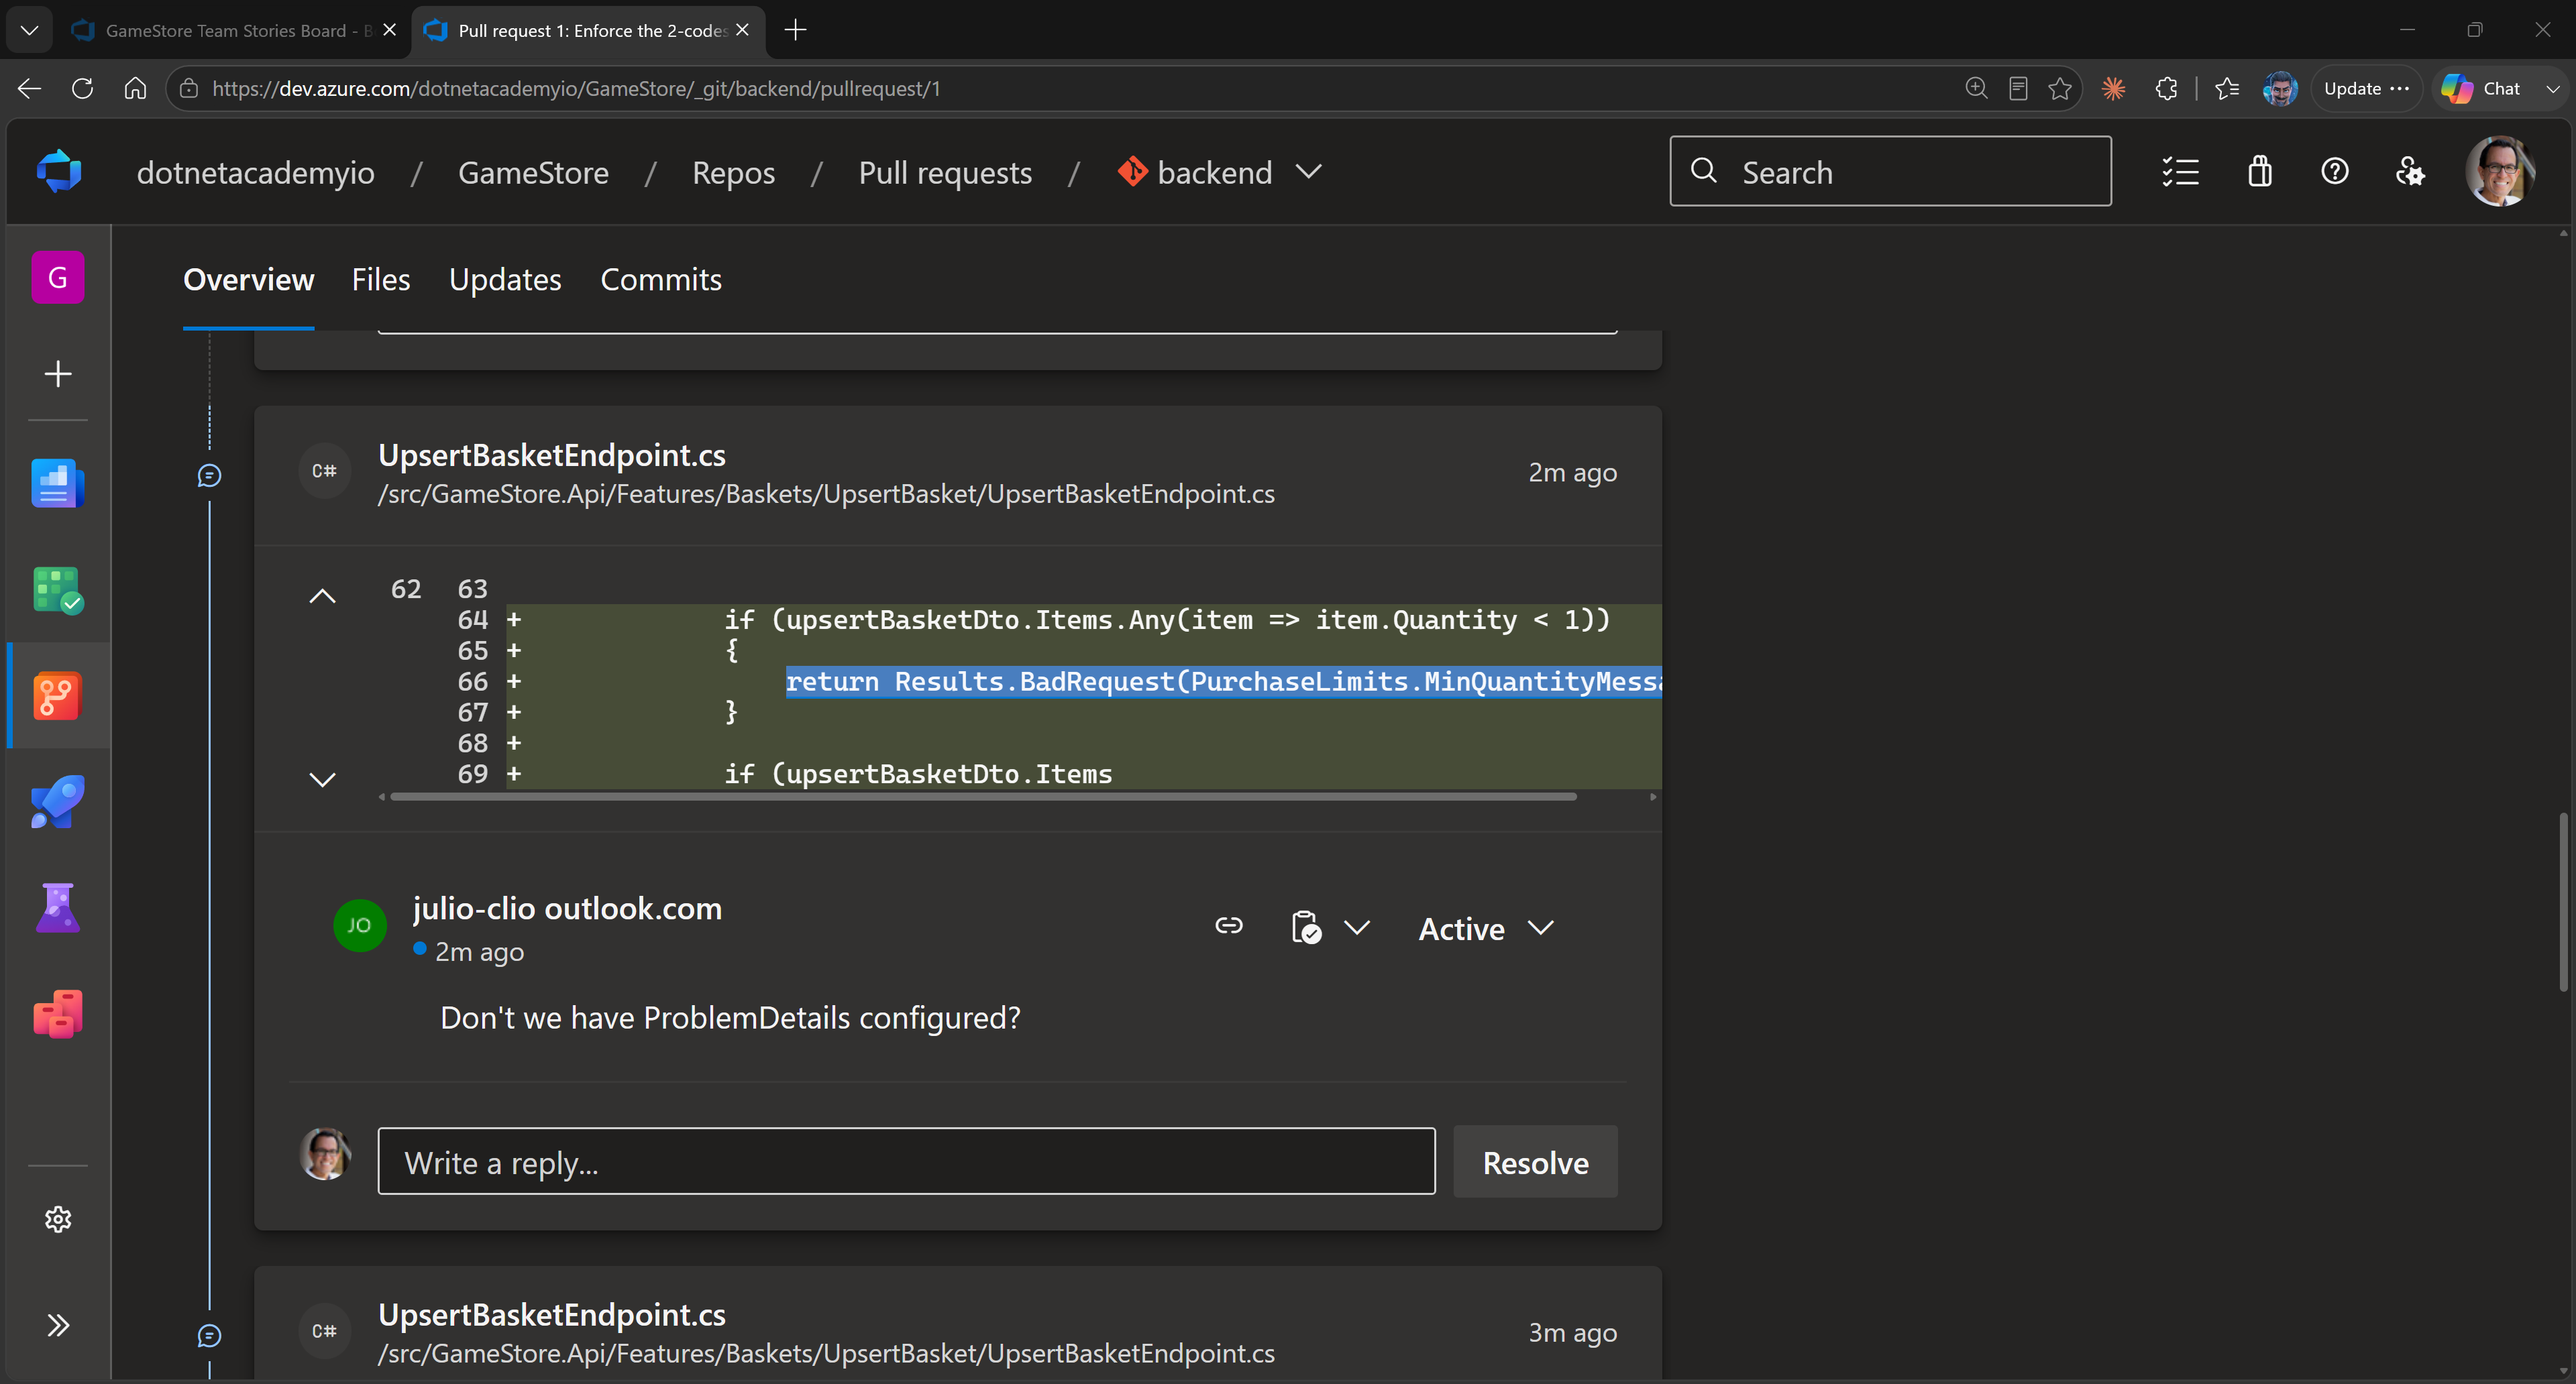
Task: Click the work item clipboard icon on comment
Action: coord(1306,927)
